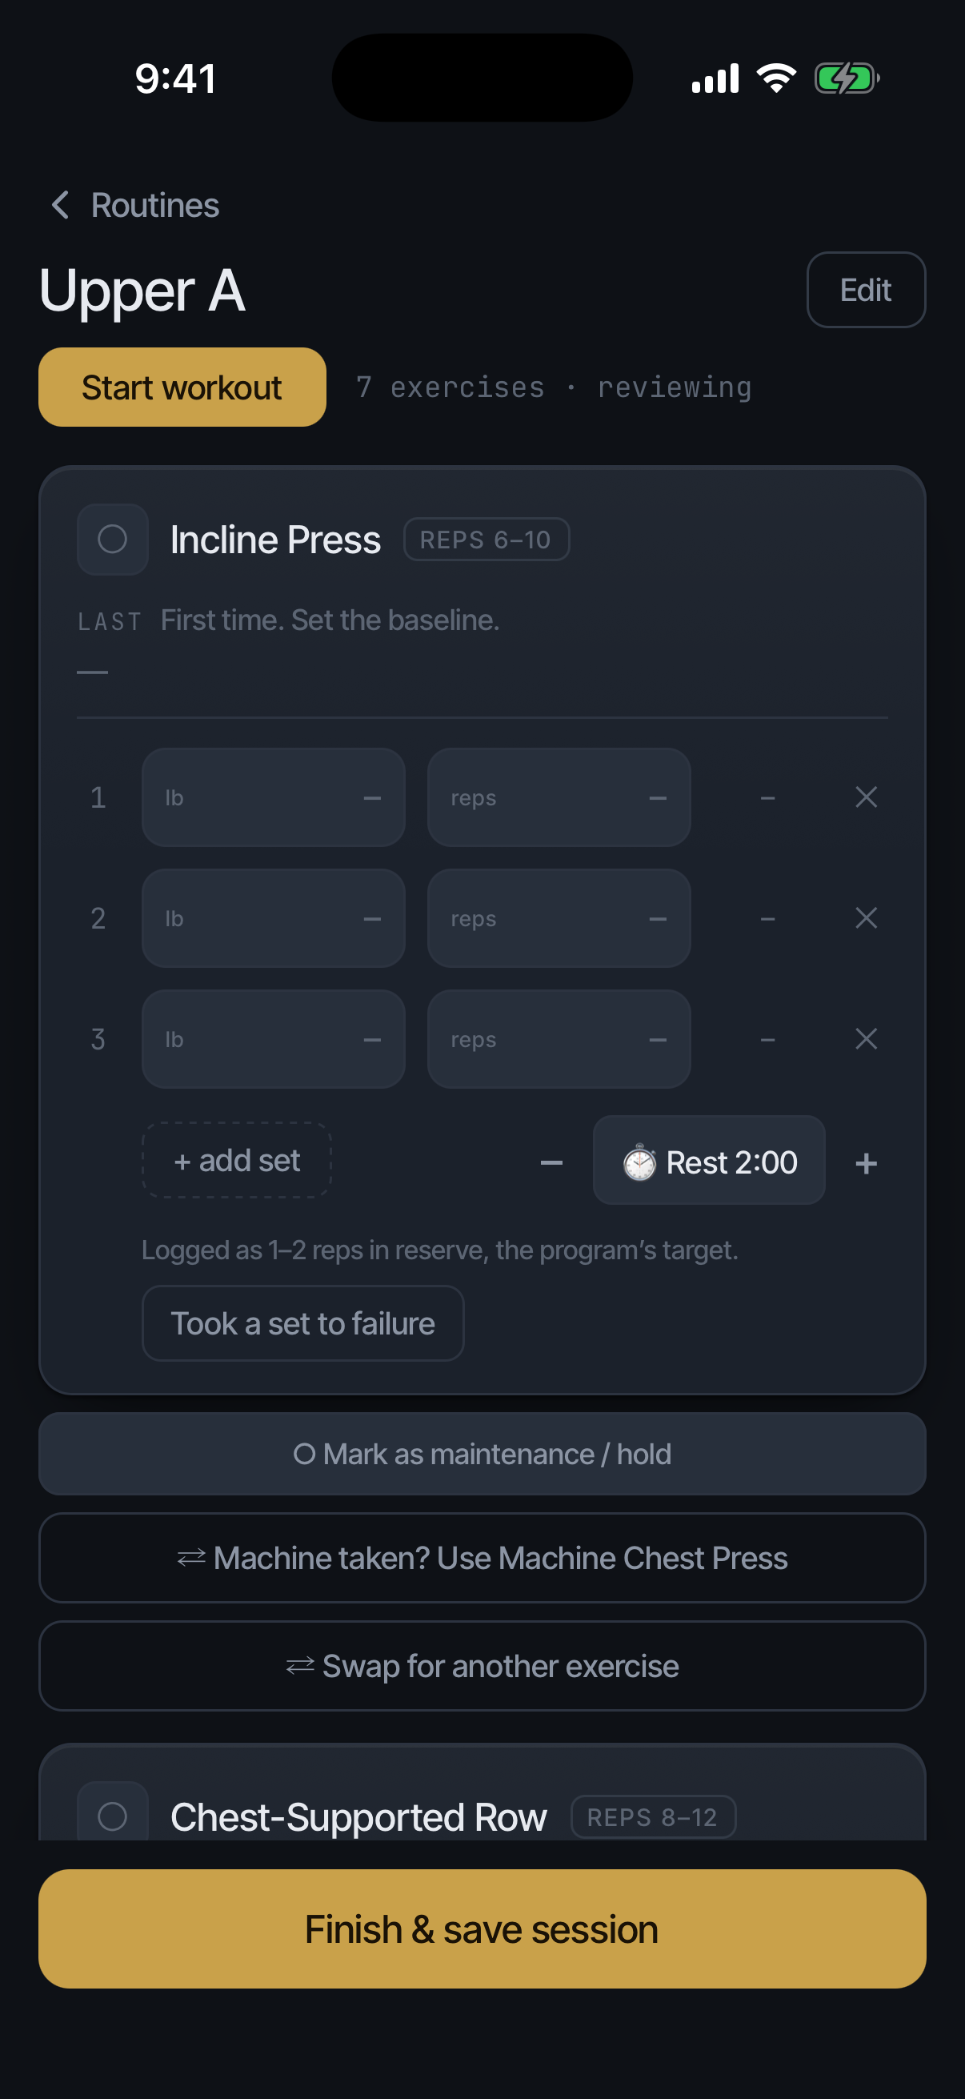Check off the Incline Press exercise
Screen dimensions: 965x2099
click(112, 540)
